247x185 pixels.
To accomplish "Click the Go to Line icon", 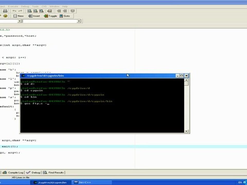I will pyautogui.click(x=49, y=11).
